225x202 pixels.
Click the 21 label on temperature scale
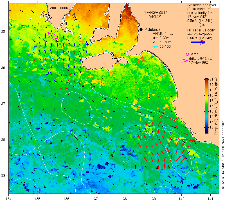(x=211, y=79)
